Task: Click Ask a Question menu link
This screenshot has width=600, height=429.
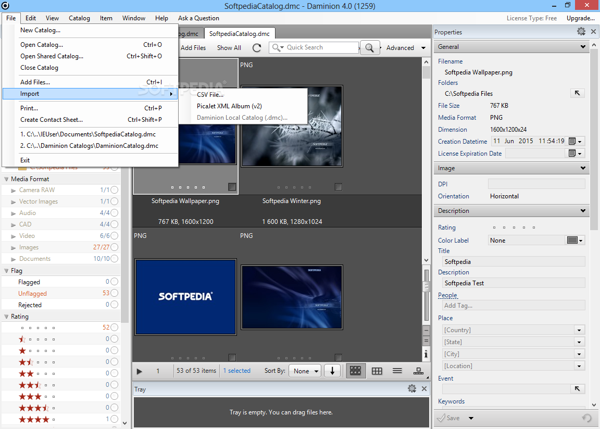Action: (x=198, y=18)
